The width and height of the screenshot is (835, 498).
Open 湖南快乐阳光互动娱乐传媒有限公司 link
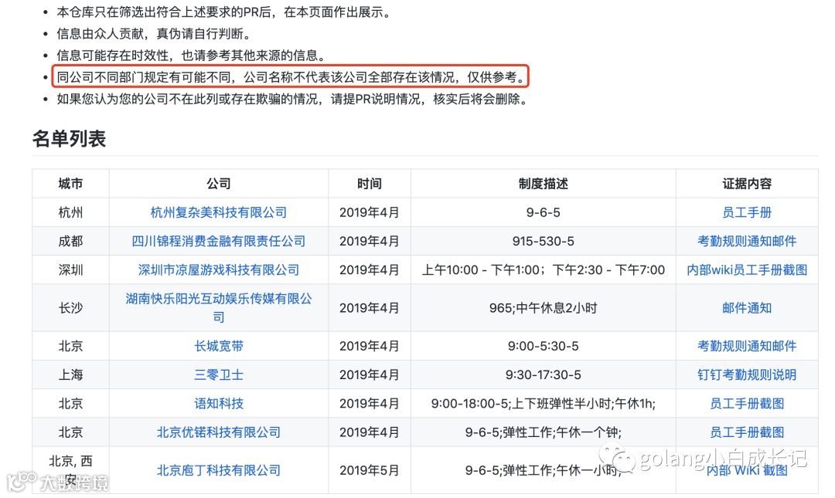(x=218, y=308)
